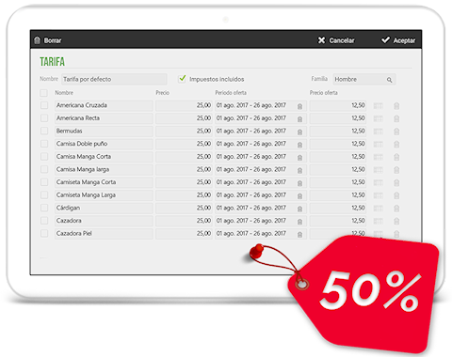This screenshot has width=452, height=357.
Task: Toggle the Impuestos incluidos checkbox
Action: [x=182, y=79]
